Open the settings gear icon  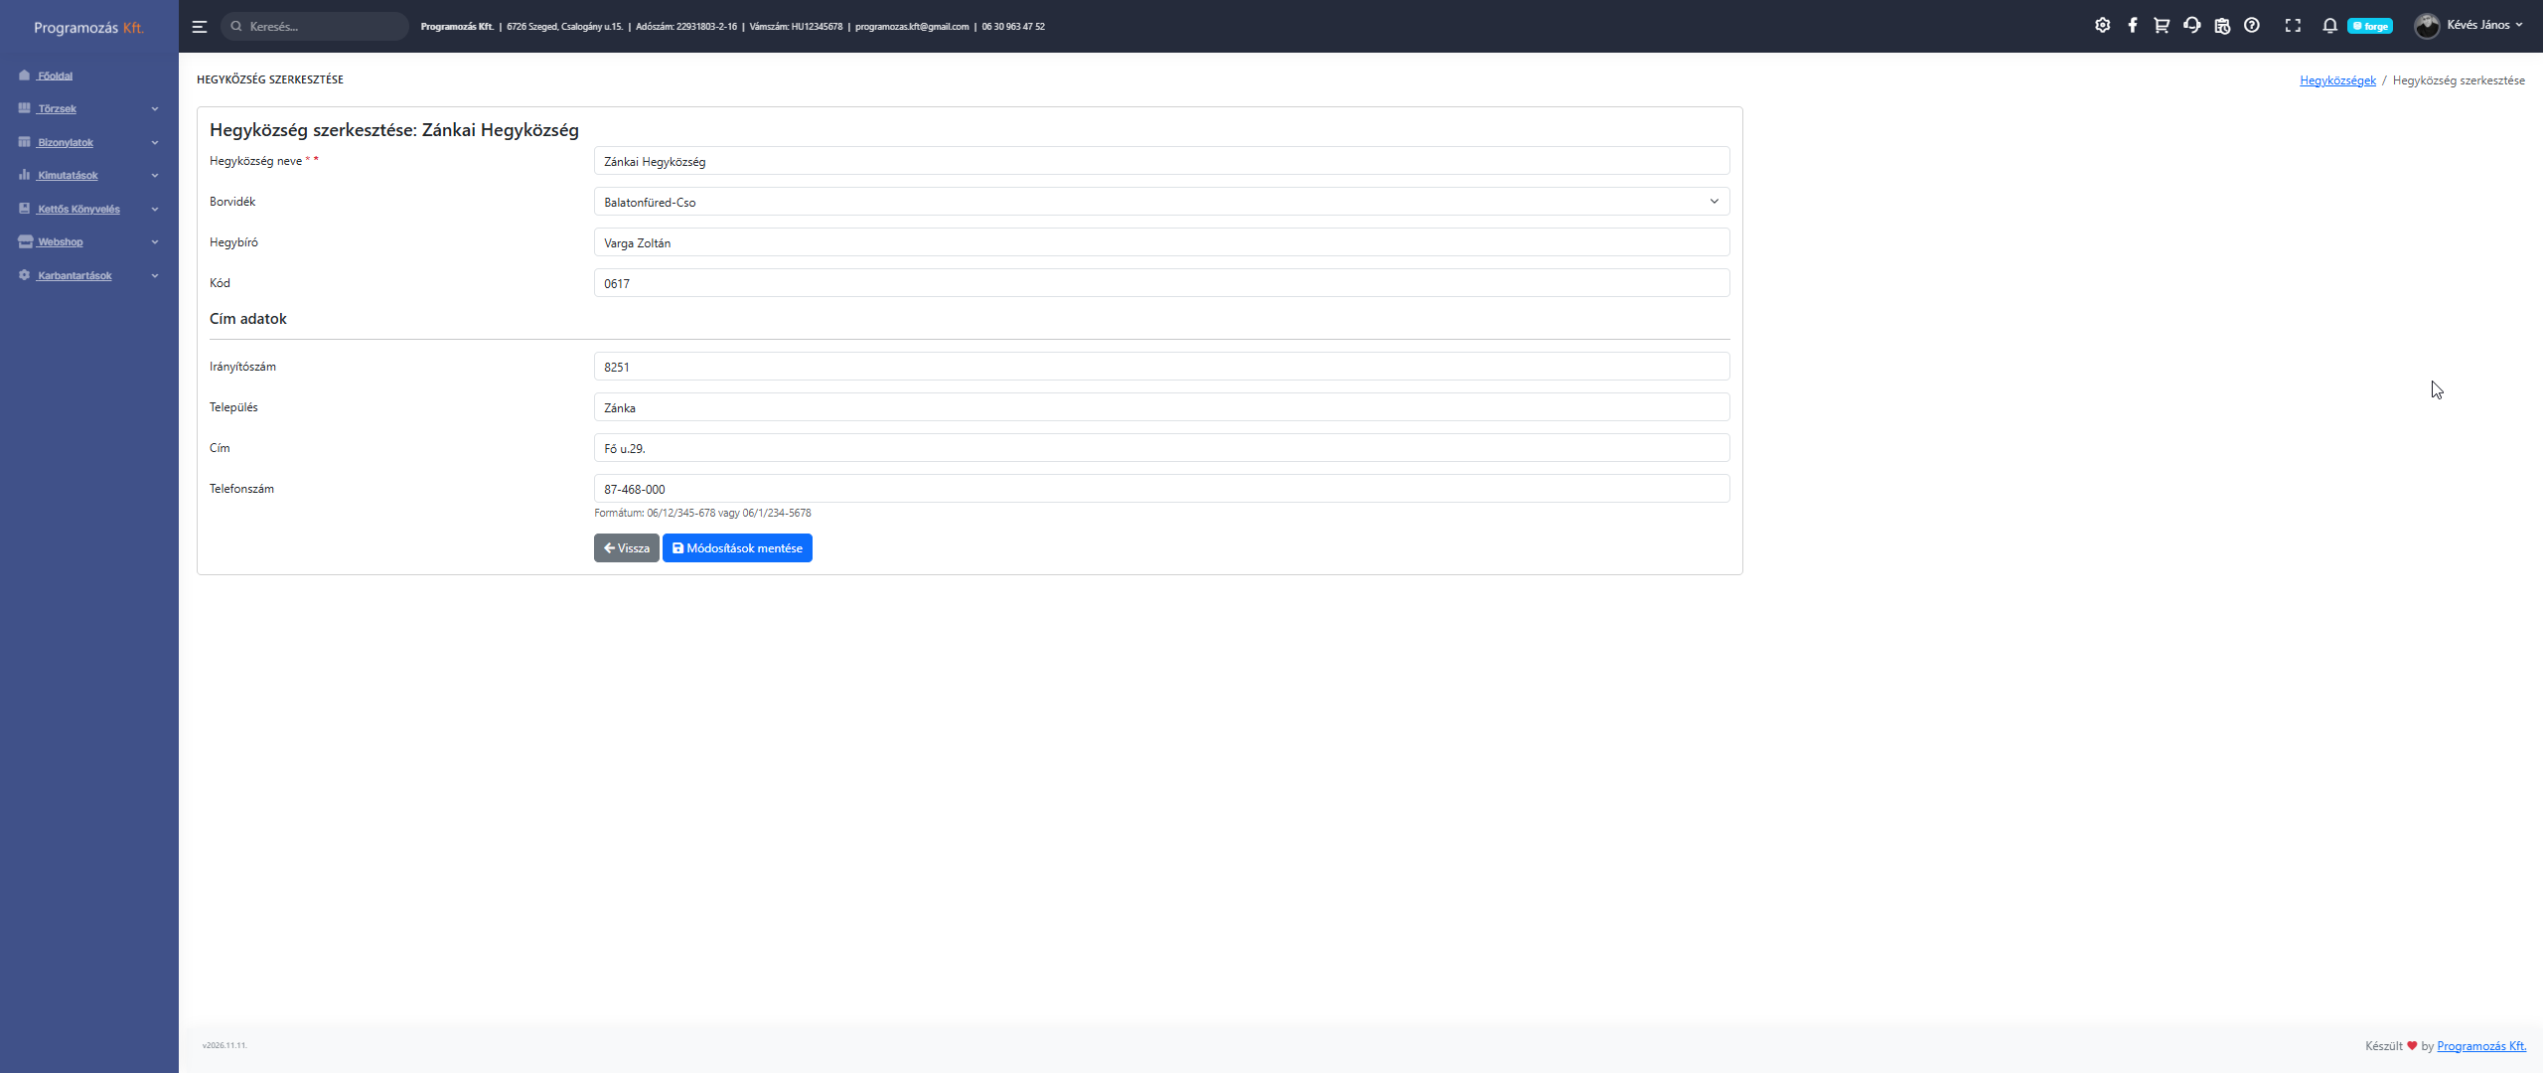click(x=2102, y=26)
